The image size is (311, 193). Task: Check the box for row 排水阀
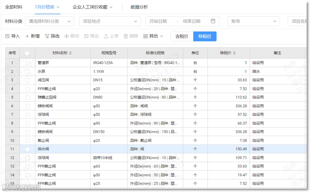[x=27, y=149]
